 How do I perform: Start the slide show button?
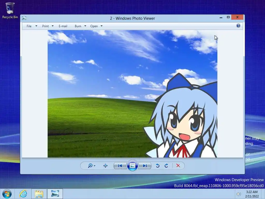pos(132,166)
